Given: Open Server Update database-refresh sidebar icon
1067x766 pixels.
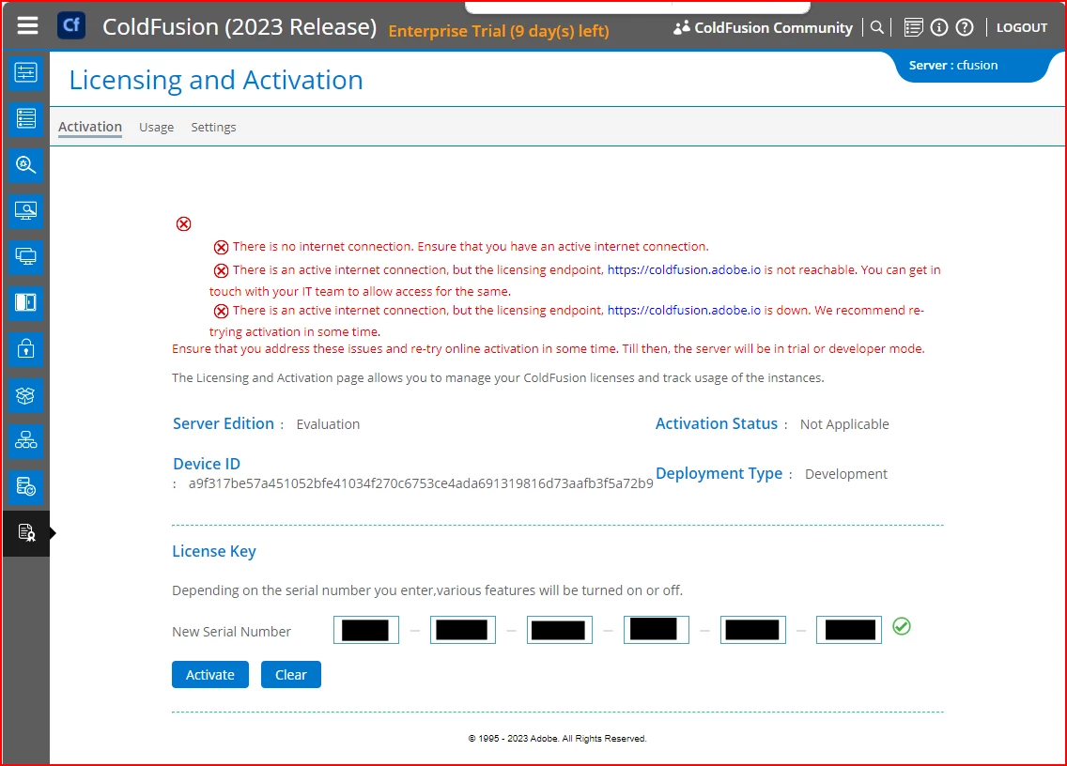Looking at the screenshot, I should [26, 487].
